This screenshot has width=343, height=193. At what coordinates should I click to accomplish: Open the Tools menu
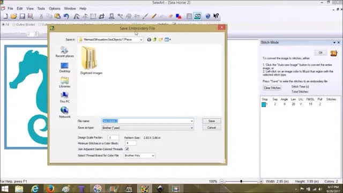41,9
